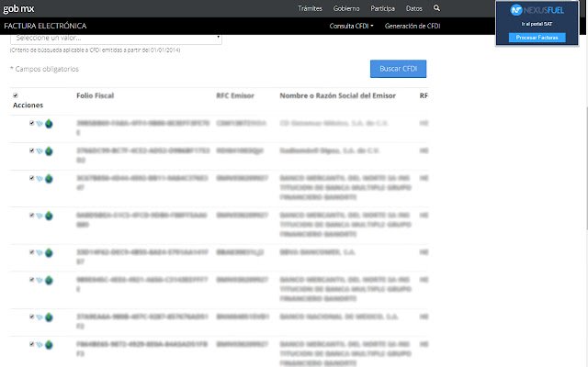Click the BBVA Bancomer, S.A. issuer cell

[x=317, y=252]
